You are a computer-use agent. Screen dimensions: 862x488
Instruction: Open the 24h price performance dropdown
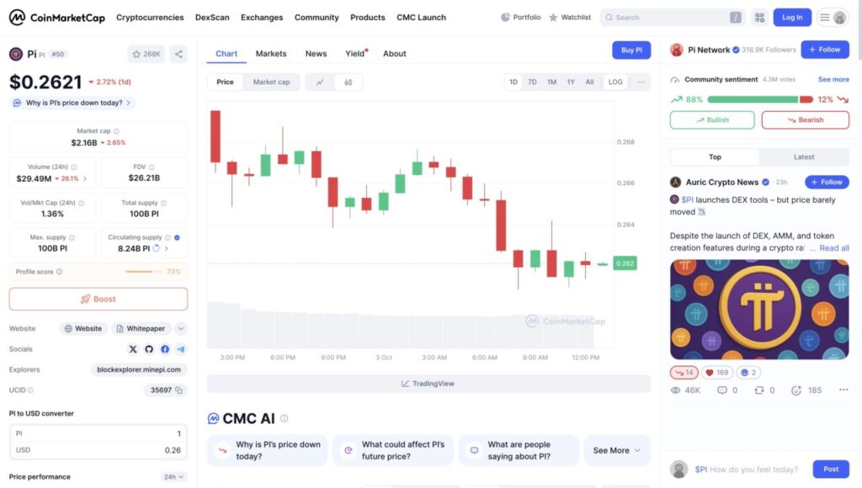point(174,477)
